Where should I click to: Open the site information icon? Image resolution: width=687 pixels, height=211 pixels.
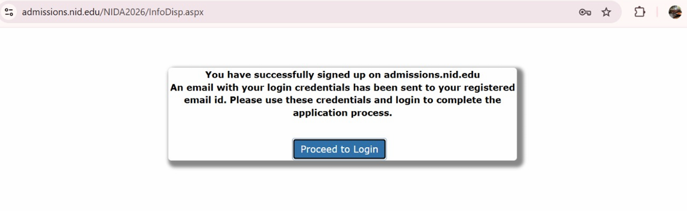coord(9,12)
